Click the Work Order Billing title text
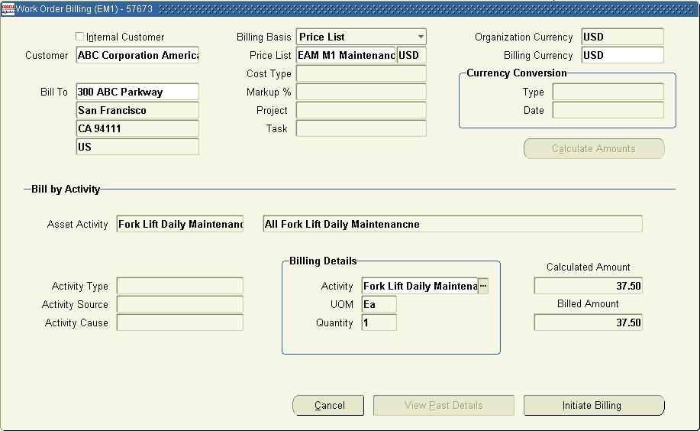The width and height of the screenshot is (700, 431). tap(84, 9)
